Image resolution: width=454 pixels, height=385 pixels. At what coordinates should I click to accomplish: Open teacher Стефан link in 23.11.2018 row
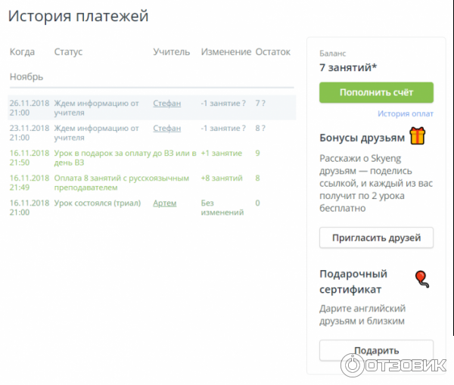point(166,129)
